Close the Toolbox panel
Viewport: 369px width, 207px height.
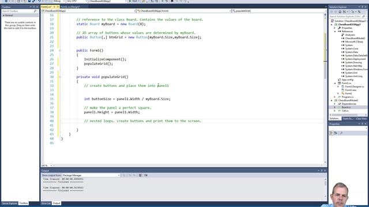[x=37, y=7]
